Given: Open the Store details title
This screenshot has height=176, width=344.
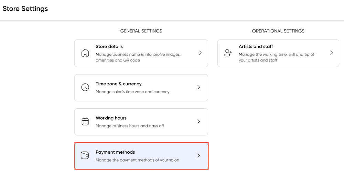Looking at the screenshot, I should coord(109,46).
